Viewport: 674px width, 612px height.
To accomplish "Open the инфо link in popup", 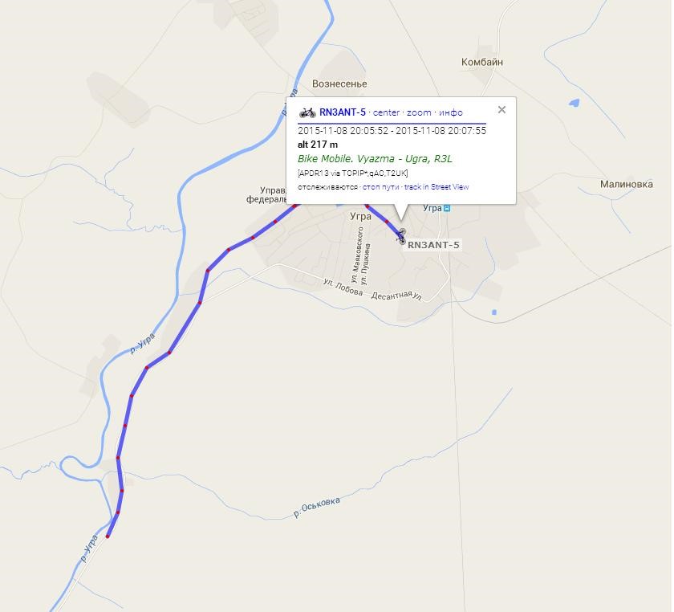I will coord(450,112).
